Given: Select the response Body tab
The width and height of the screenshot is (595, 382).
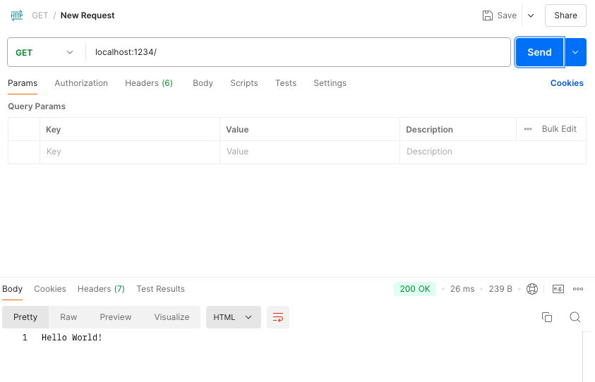Looking at the screenshot, I should (x=13, y=289).
